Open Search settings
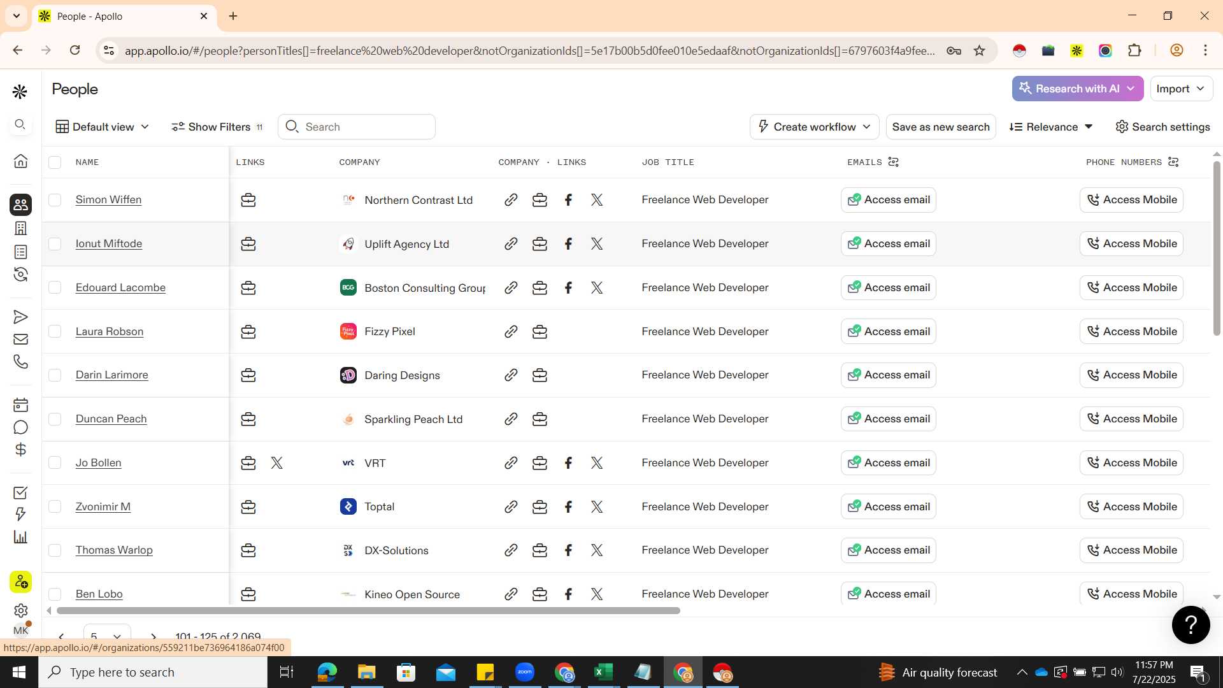 tap(1162, 127)
